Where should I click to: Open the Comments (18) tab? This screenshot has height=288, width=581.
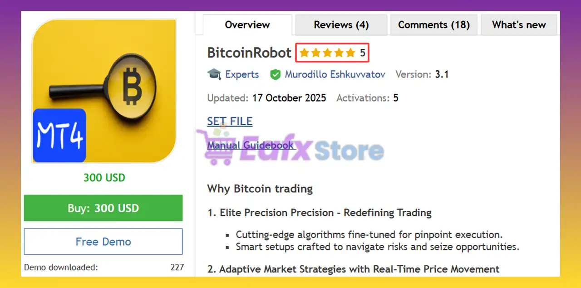tap(434, 25)
